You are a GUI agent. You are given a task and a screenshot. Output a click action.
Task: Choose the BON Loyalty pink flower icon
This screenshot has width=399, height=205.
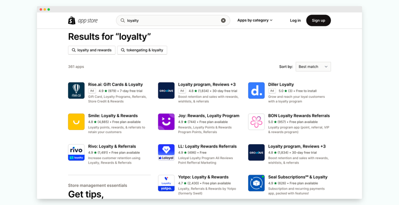tap(256, 122)
